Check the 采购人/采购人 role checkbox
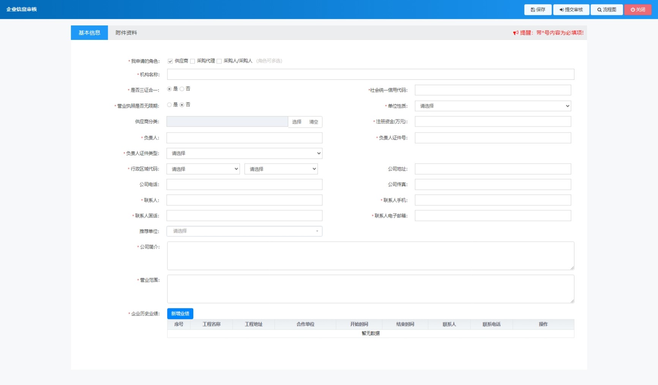This screenshot has height=385, width=658. click(219, 61)
